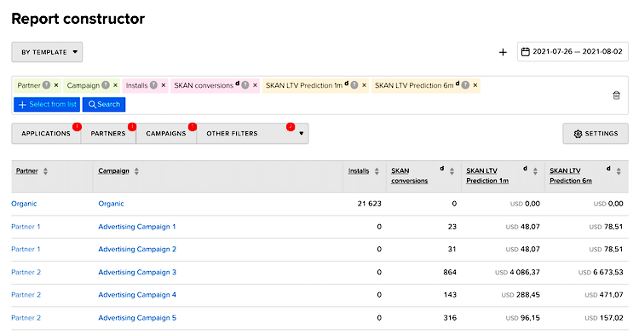The image size is (639, 335).
Task: Sort by SKAN conversions column arrows
Action: tap(452, 171)
